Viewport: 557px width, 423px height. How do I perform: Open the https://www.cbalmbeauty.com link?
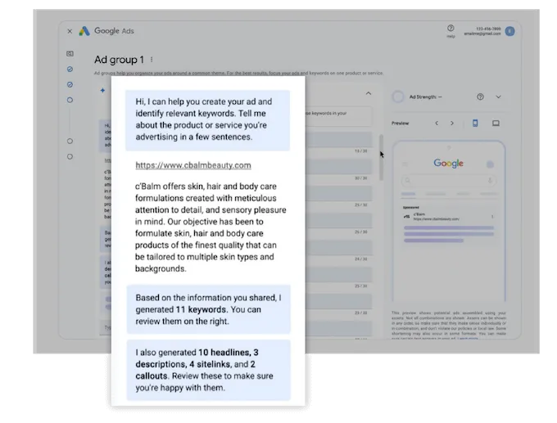point(193,165)
